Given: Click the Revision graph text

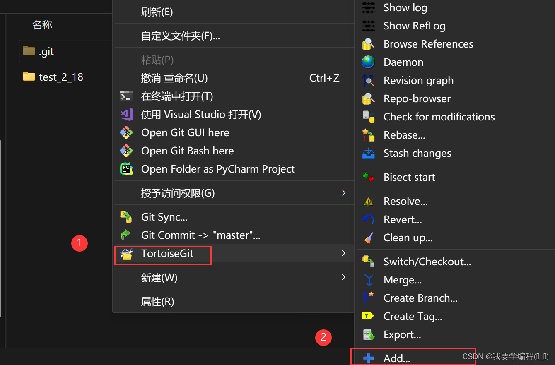Looking at the screenshot, I should (418, 80).
